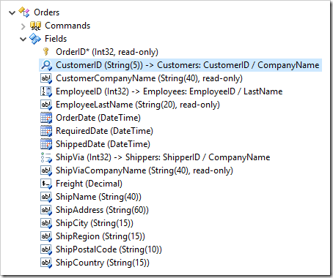The height and width of the screenshot is (278, 333).
Task: Select the ShipCountry (String(15)) field
Action: [103, 263]
